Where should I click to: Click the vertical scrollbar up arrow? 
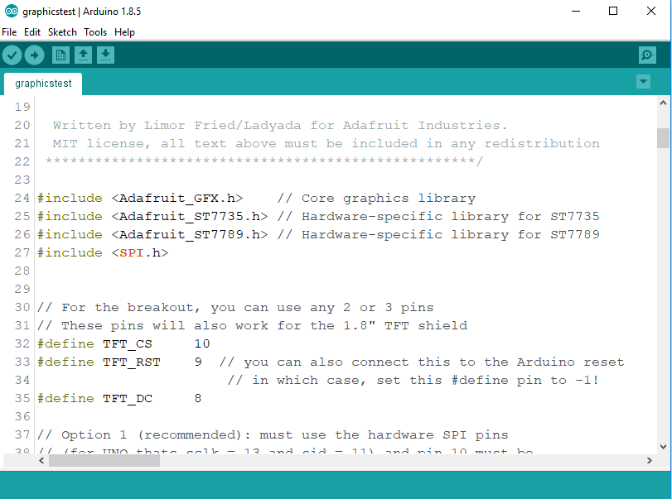tap(663, 103)
